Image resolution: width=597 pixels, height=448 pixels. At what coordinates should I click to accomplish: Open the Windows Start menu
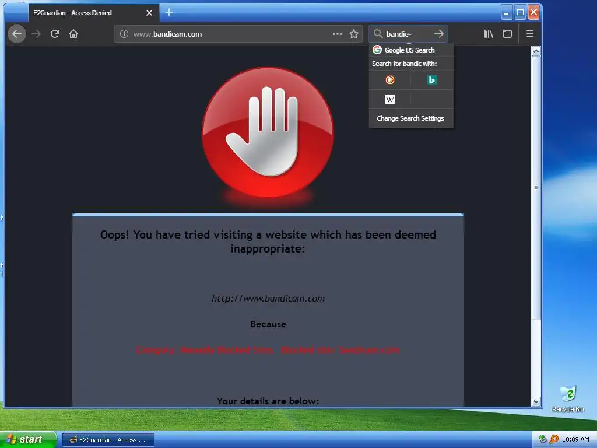(28, 440)
